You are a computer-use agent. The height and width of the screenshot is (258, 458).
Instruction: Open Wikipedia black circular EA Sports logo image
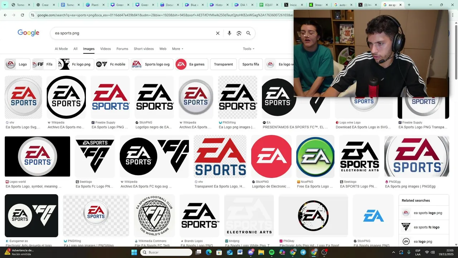tap(66, 97)
